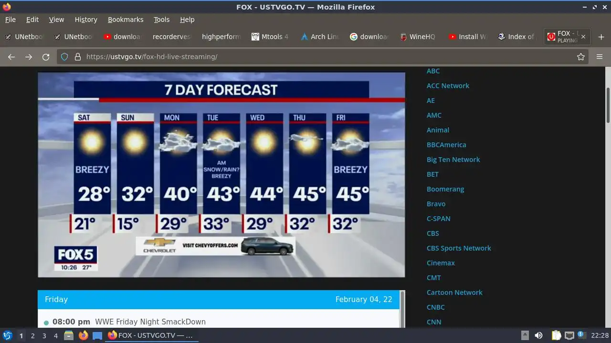
Task: Switch to the Google download tab
Action: click(369, 37)
